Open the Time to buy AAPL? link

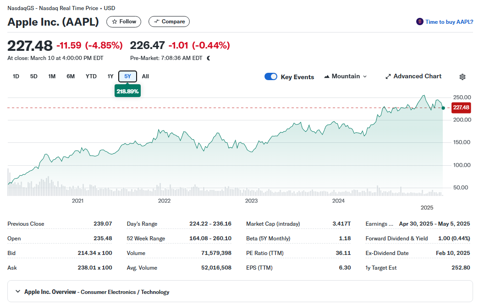click(x=449, y=22)
